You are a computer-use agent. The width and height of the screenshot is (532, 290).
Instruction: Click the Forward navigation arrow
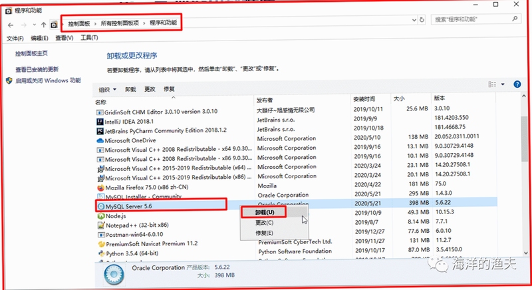pyautogui.click(x=24, y=25)
